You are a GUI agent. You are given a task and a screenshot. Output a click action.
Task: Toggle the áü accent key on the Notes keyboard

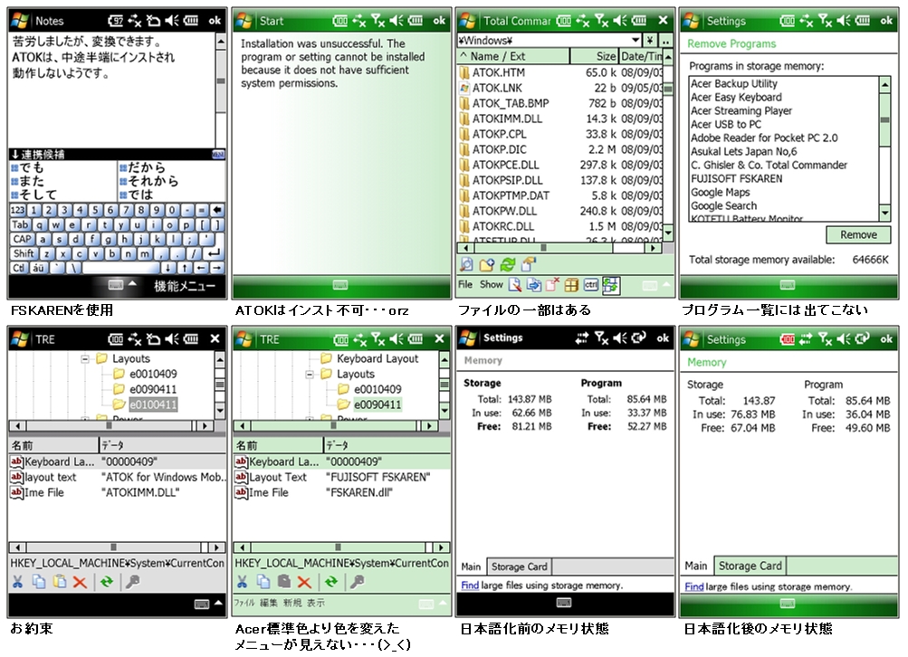tap(38, 268)
